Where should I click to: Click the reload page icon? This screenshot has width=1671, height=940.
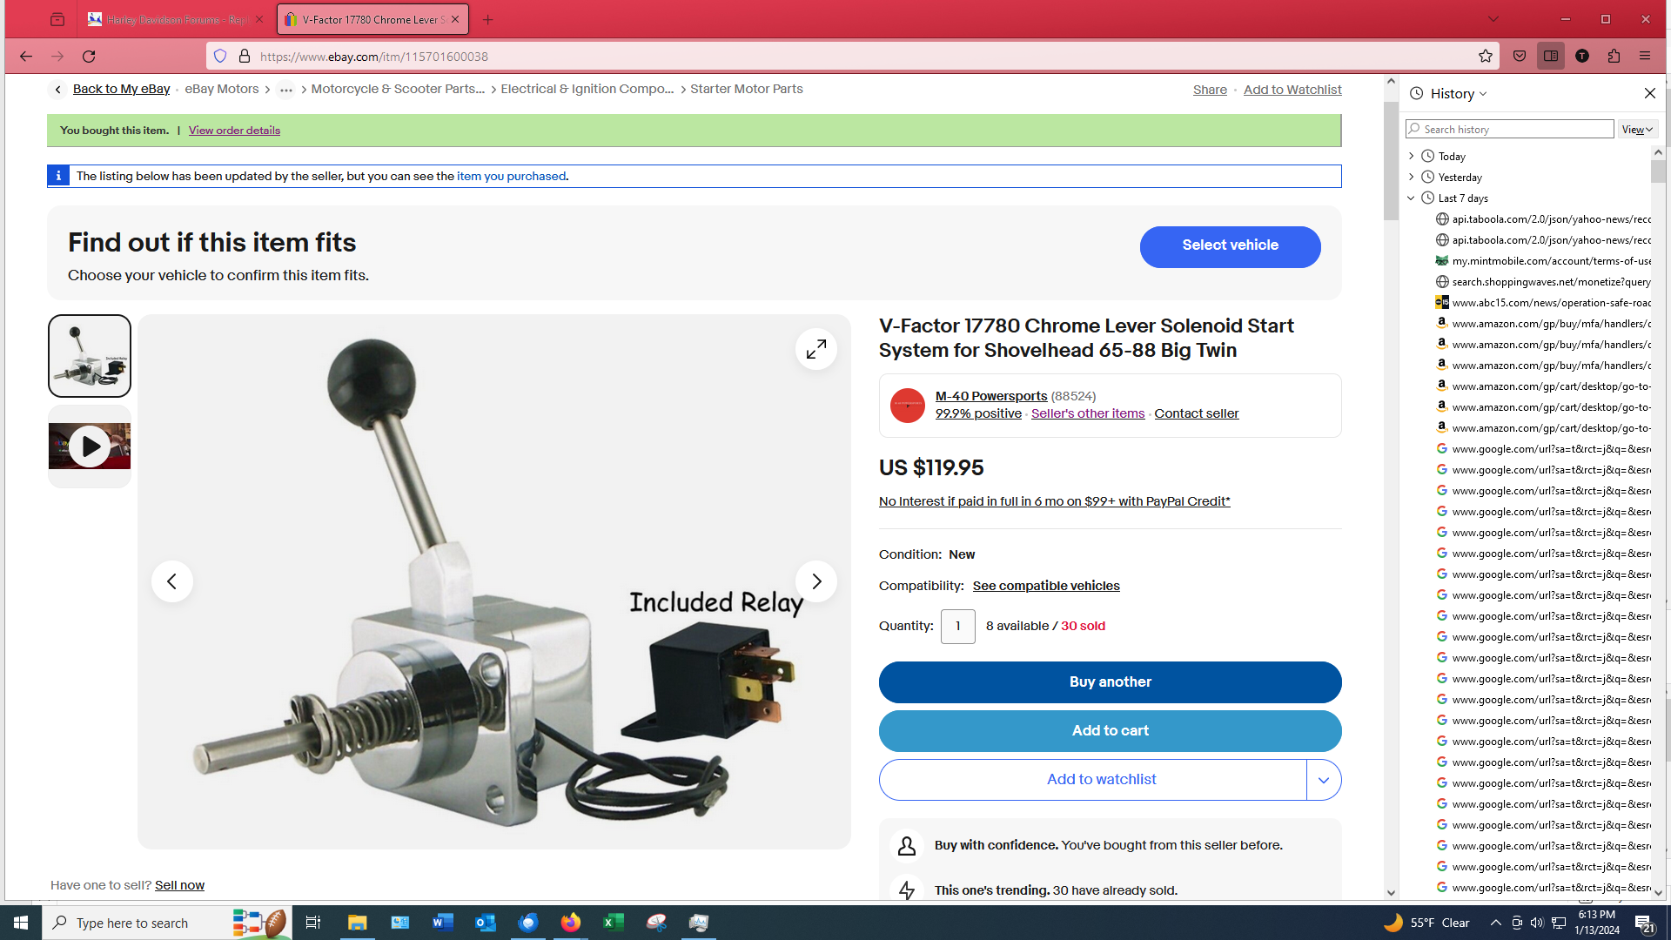pyautogui.click(x=89, y=57)
